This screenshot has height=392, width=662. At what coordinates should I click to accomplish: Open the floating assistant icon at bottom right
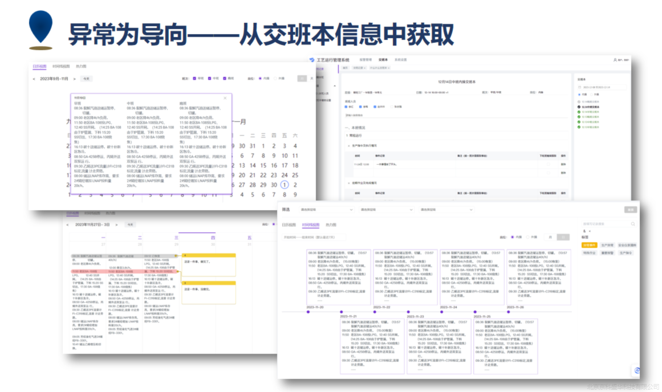coord(637,370)
